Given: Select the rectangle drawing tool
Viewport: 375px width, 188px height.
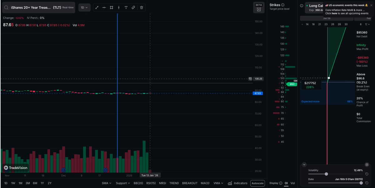Looking at the screenshot, I should (x=111, y=7).
